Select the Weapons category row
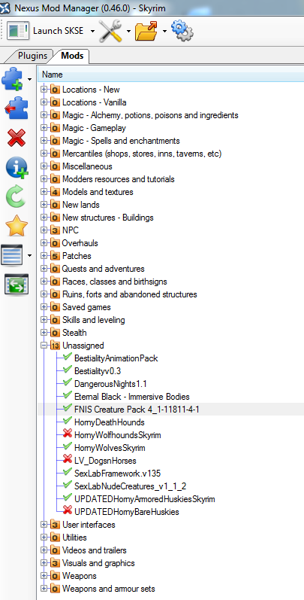The image size is (304, 600). 80,576
